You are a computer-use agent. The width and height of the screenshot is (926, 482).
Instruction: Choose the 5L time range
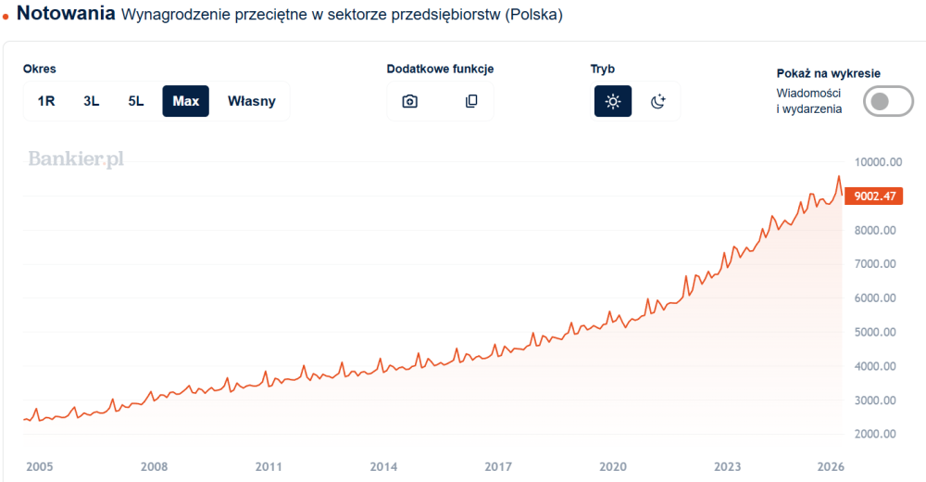(x=135, y=101)
